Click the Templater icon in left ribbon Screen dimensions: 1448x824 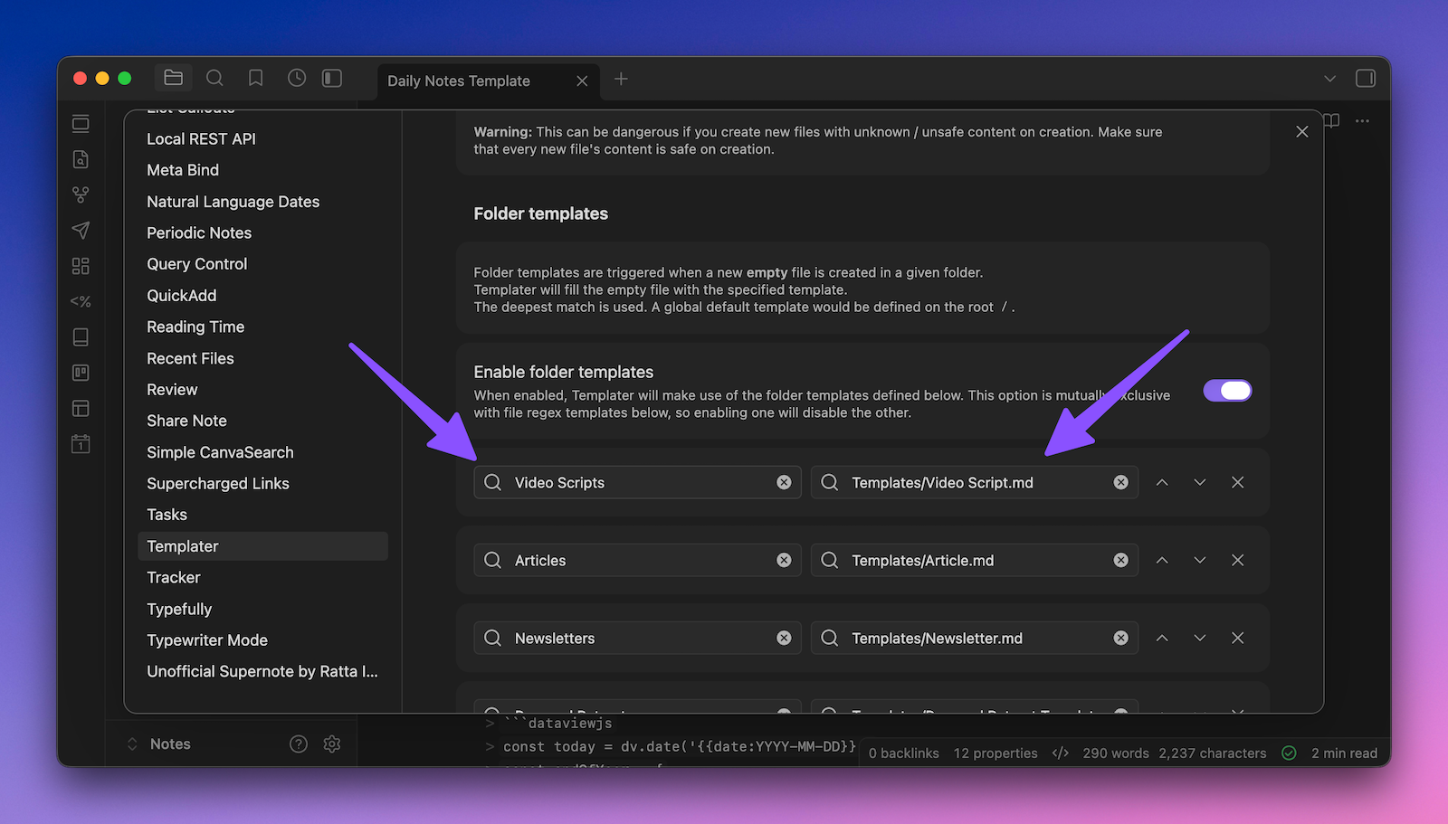tap(81, 301)
